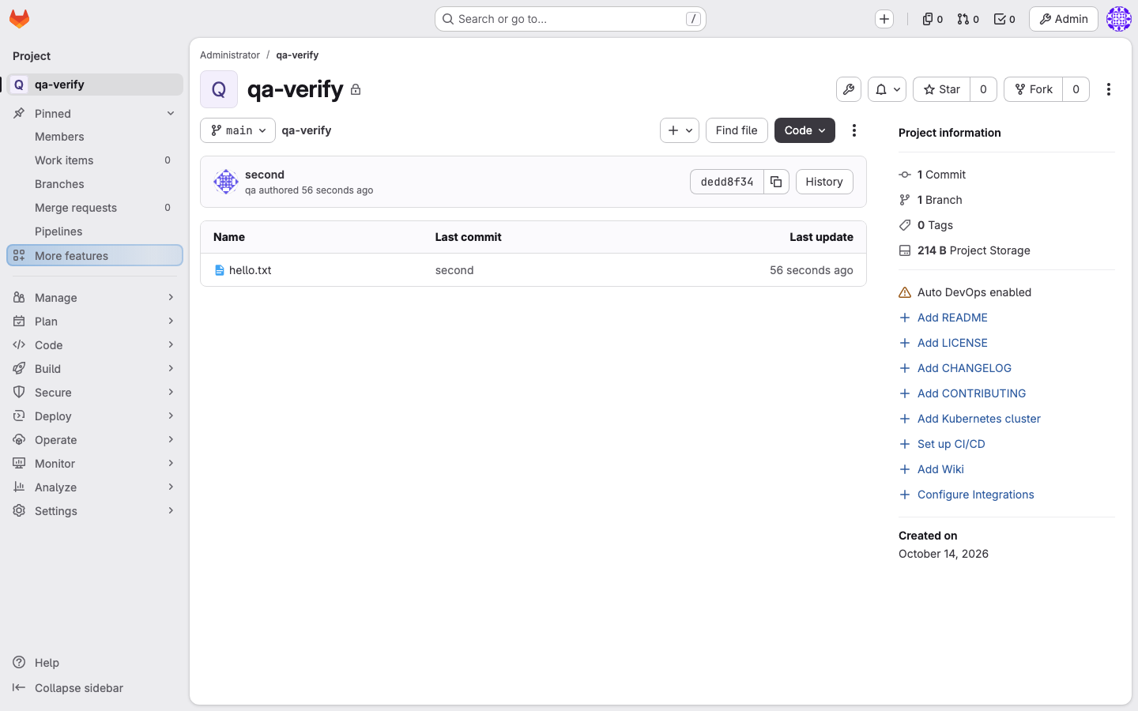Expand the Plan sidebar menu
Screen dimensions: 1138x711
(x=95, y=322)
